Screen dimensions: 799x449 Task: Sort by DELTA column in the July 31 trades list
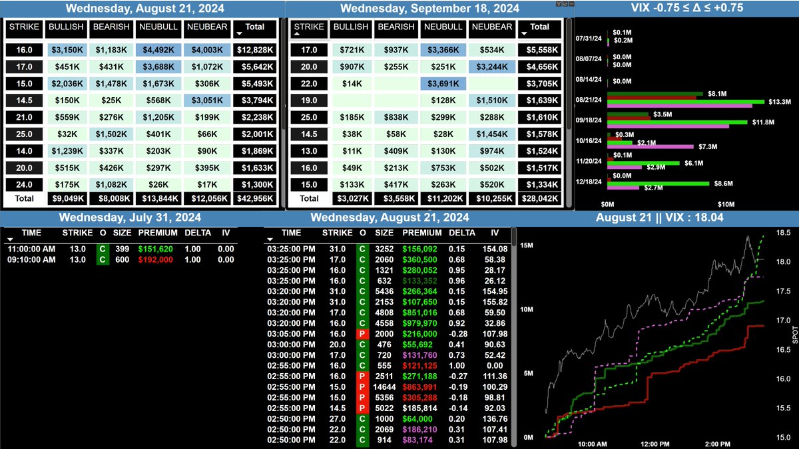click(198, 233)
